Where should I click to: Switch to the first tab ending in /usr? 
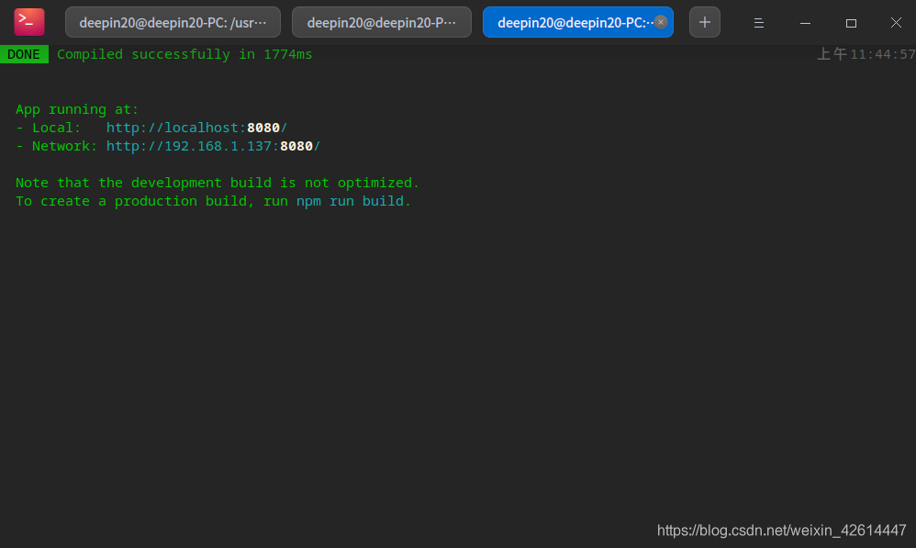[173, 22]
